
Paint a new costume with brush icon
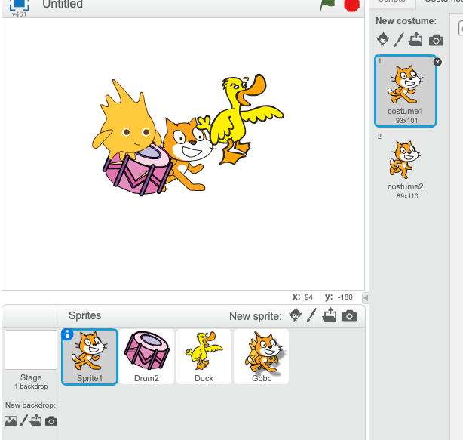click(x=400, y=40)
